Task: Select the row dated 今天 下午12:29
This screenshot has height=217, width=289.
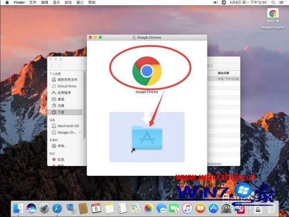Action: [224, 79]
